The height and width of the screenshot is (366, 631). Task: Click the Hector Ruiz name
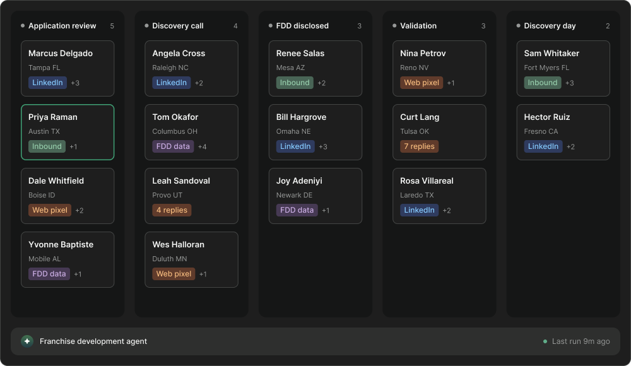tap(547, 117)
